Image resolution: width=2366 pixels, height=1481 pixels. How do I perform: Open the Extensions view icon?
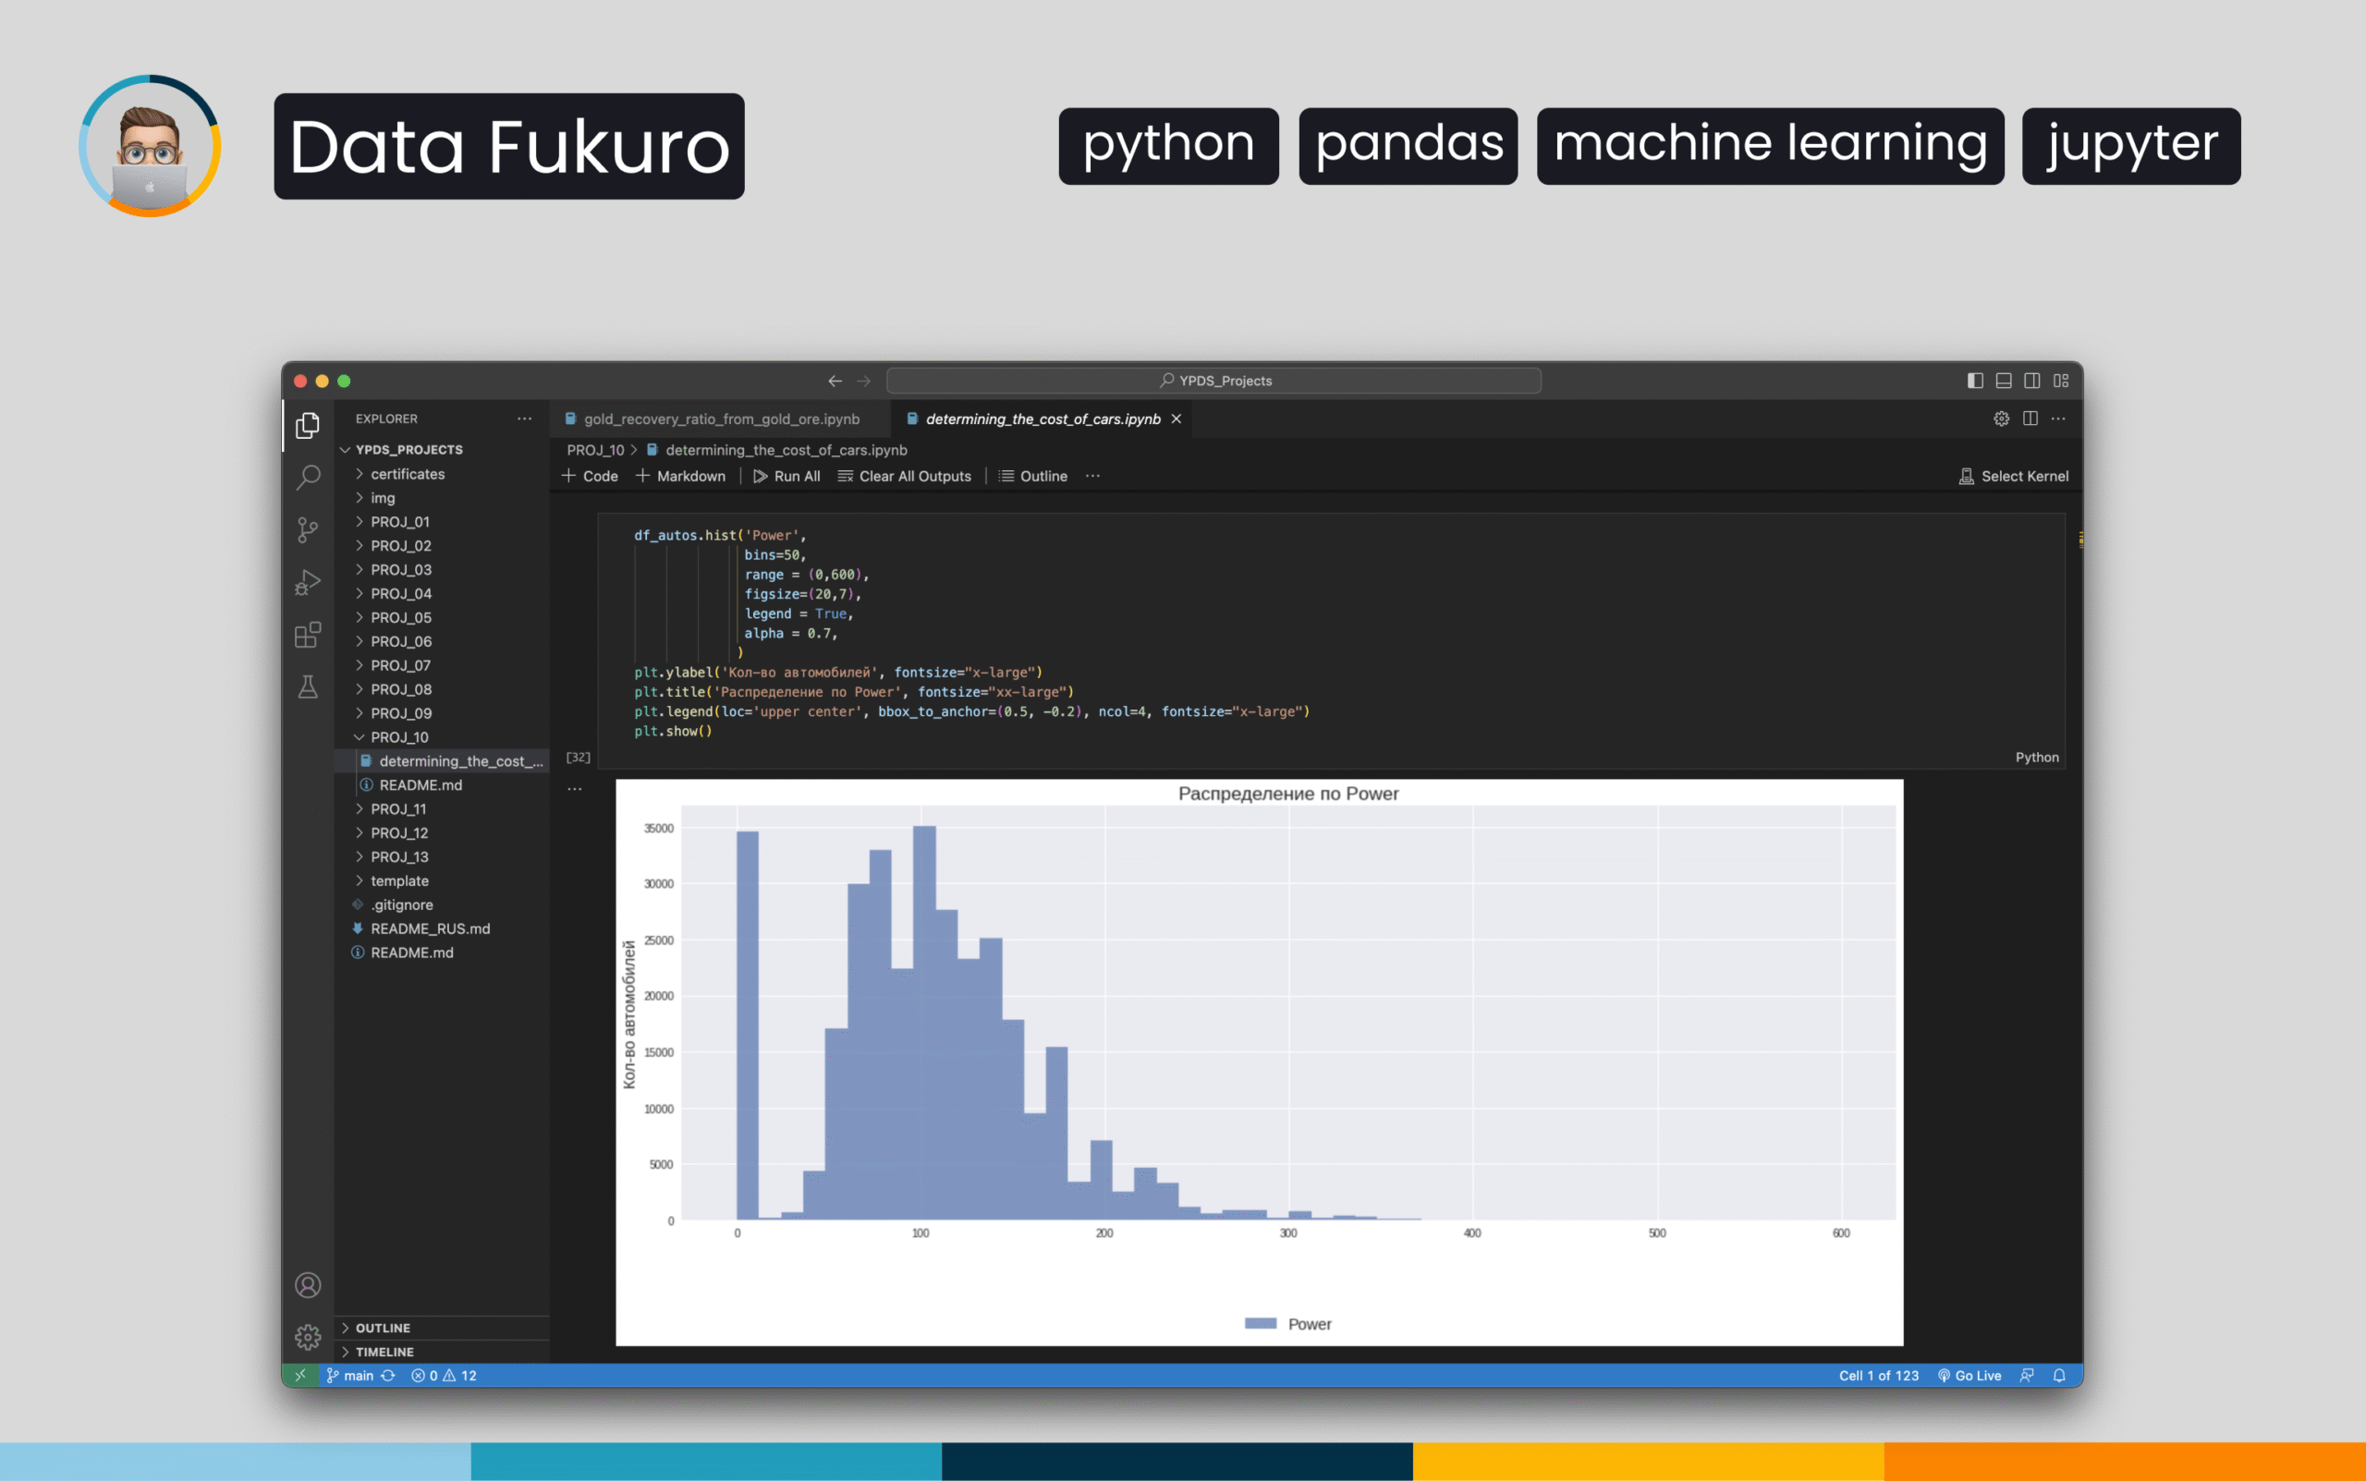pyautogui.click(x=308, y=635)
